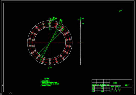
Task: Select the section cut marker below the ring
Action: (x=50, y=67)
